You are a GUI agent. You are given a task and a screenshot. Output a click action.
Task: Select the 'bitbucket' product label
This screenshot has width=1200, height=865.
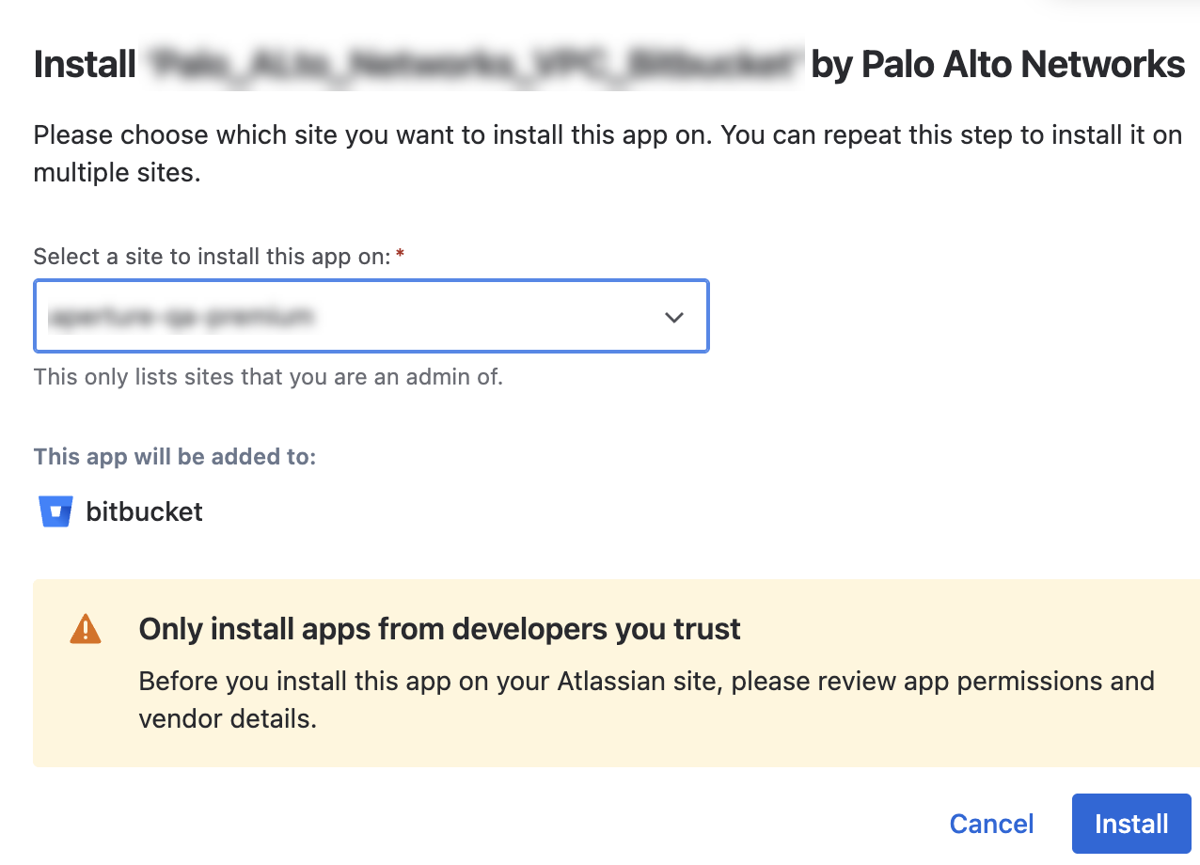point(144,511)
